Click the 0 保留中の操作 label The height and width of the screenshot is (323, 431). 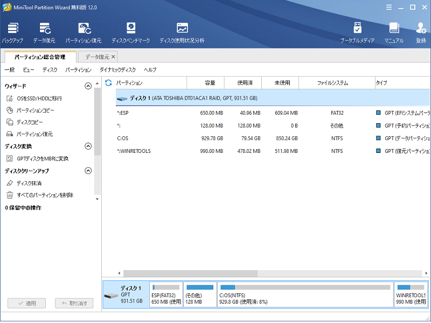point(23,208)
